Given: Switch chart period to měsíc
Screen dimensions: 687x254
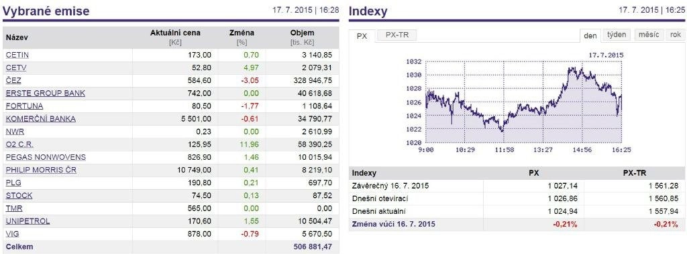Looking at the screenshot, I should pos(649,35).
